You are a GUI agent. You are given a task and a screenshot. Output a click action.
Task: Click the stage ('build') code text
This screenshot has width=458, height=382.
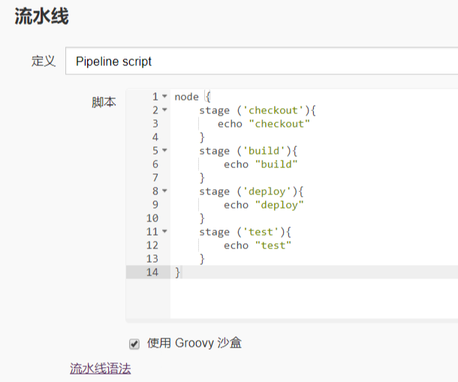coord(249,151)
